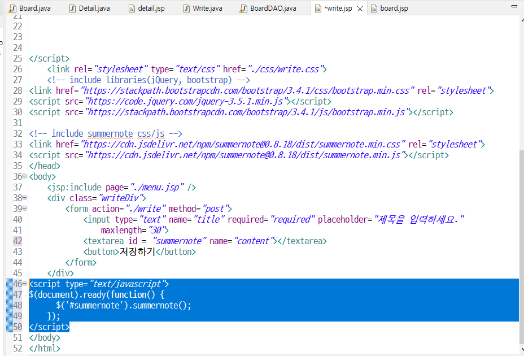The width and height of the screenshot is (524, 356).
Task: Collapse the writeDiv div fold at line 38
Action: pos(25,197)
